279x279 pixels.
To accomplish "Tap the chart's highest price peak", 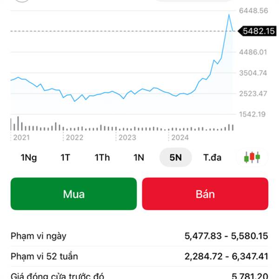I will tap(229, 15).
